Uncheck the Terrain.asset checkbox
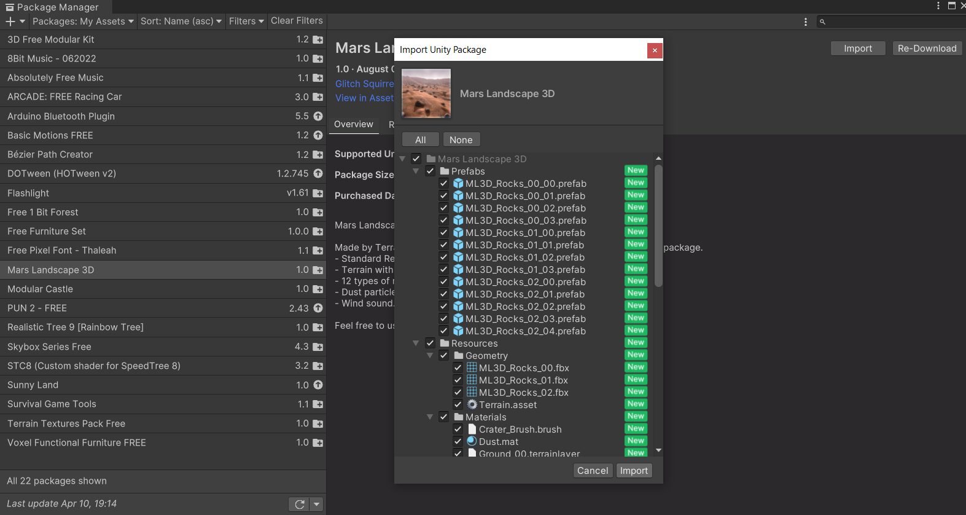This screenshot has width=966, height=515. [458, 404]
